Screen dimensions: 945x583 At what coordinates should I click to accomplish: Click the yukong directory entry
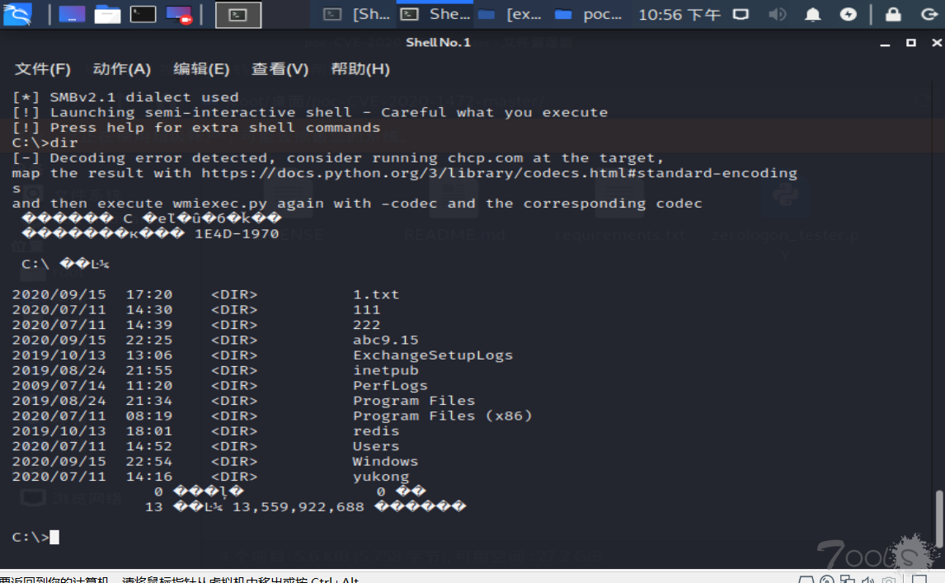click(x=381, y=477)
